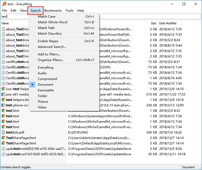Select the Compressed filter

click(x=64, y=79)
